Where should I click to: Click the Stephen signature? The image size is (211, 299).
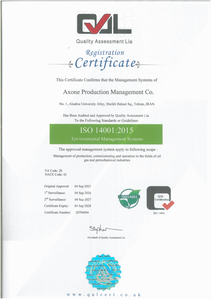pos(106,229)
